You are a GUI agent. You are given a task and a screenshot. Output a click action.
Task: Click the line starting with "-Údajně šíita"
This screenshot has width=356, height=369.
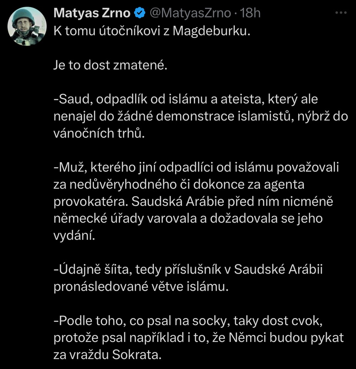pyautogui.click(x=187, y=270)
